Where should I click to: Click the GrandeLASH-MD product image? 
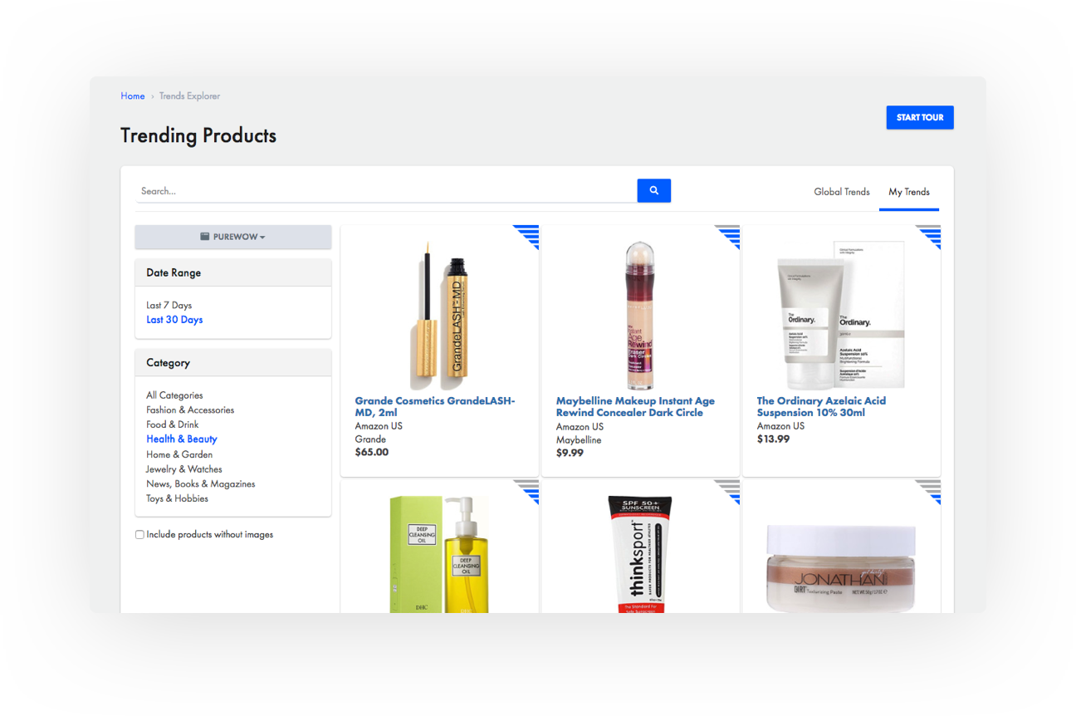point(440,314)
